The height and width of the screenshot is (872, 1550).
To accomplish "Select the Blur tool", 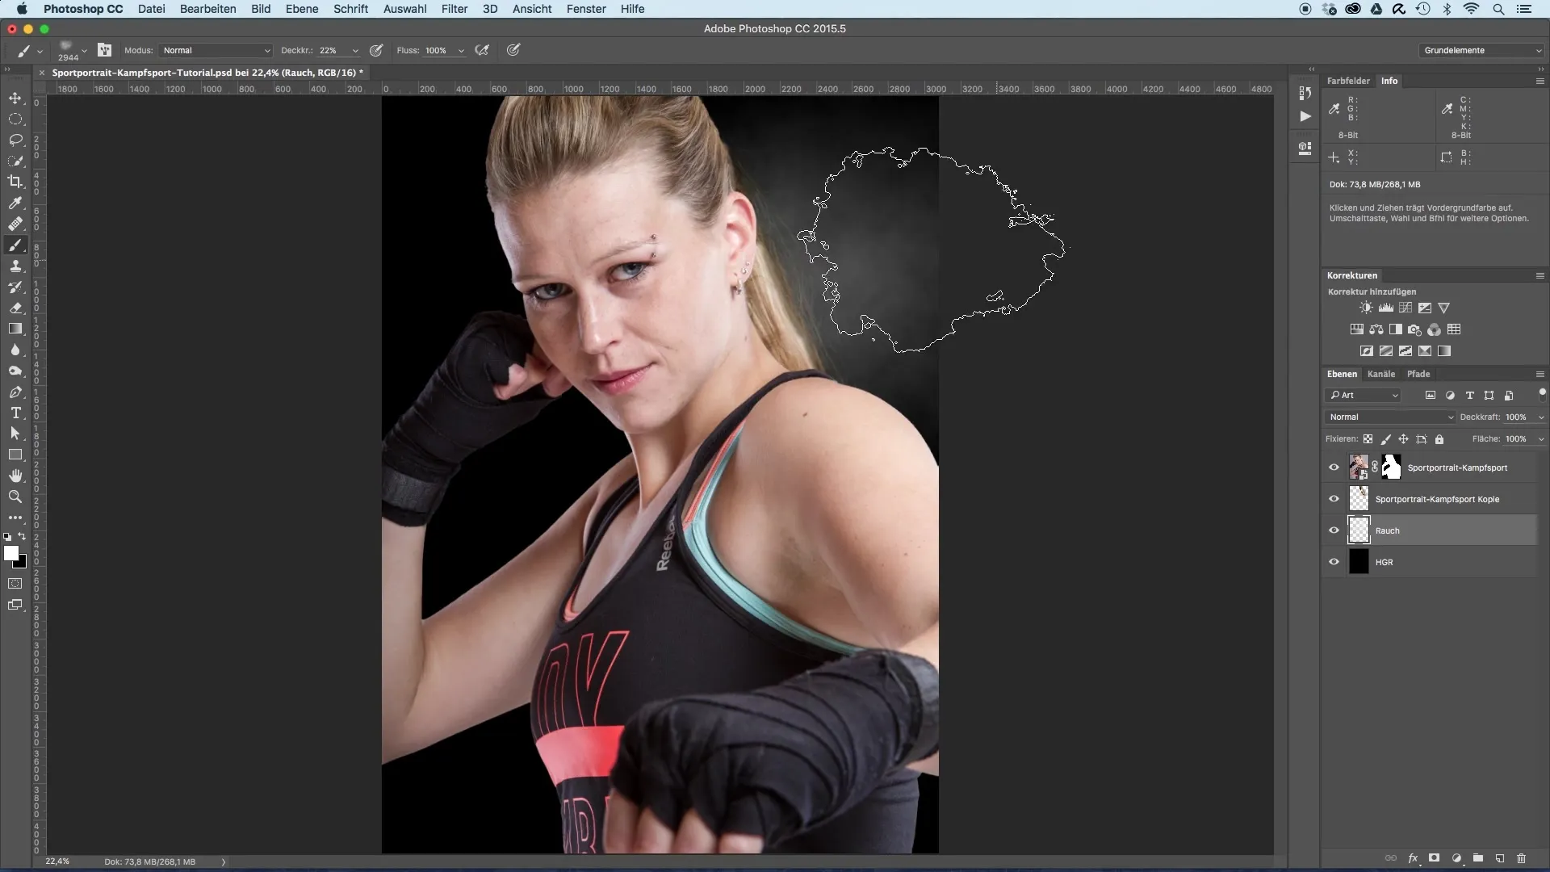I will click(15, 350).
